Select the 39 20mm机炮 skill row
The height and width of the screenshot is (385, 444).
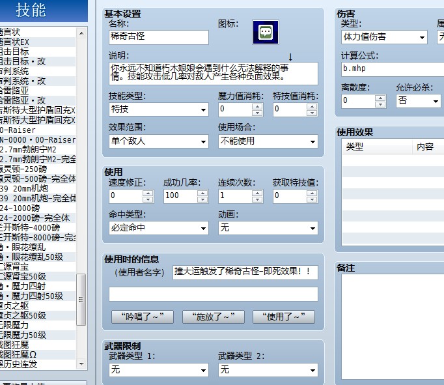pyautogui.click(x=38, y=189)
